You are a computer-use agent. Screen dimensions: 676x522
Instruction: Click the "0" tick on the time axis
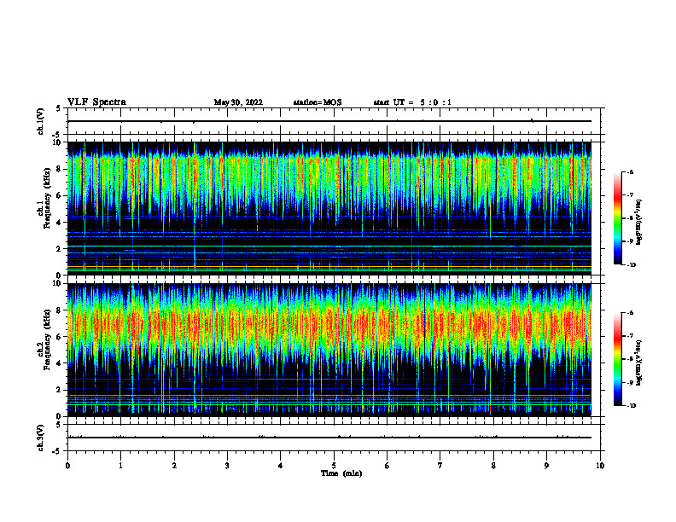click(x=67, y=466)
